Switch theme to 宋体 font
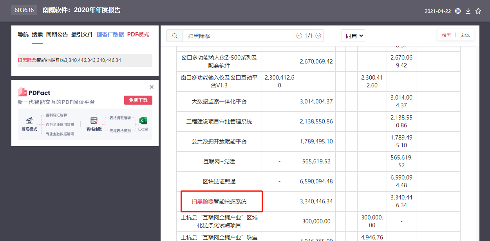 pyautogui.click(x=465, y=35)
